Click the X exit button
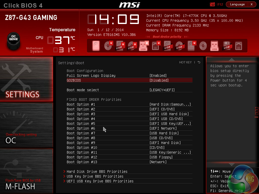 click(x=252, y=4)
